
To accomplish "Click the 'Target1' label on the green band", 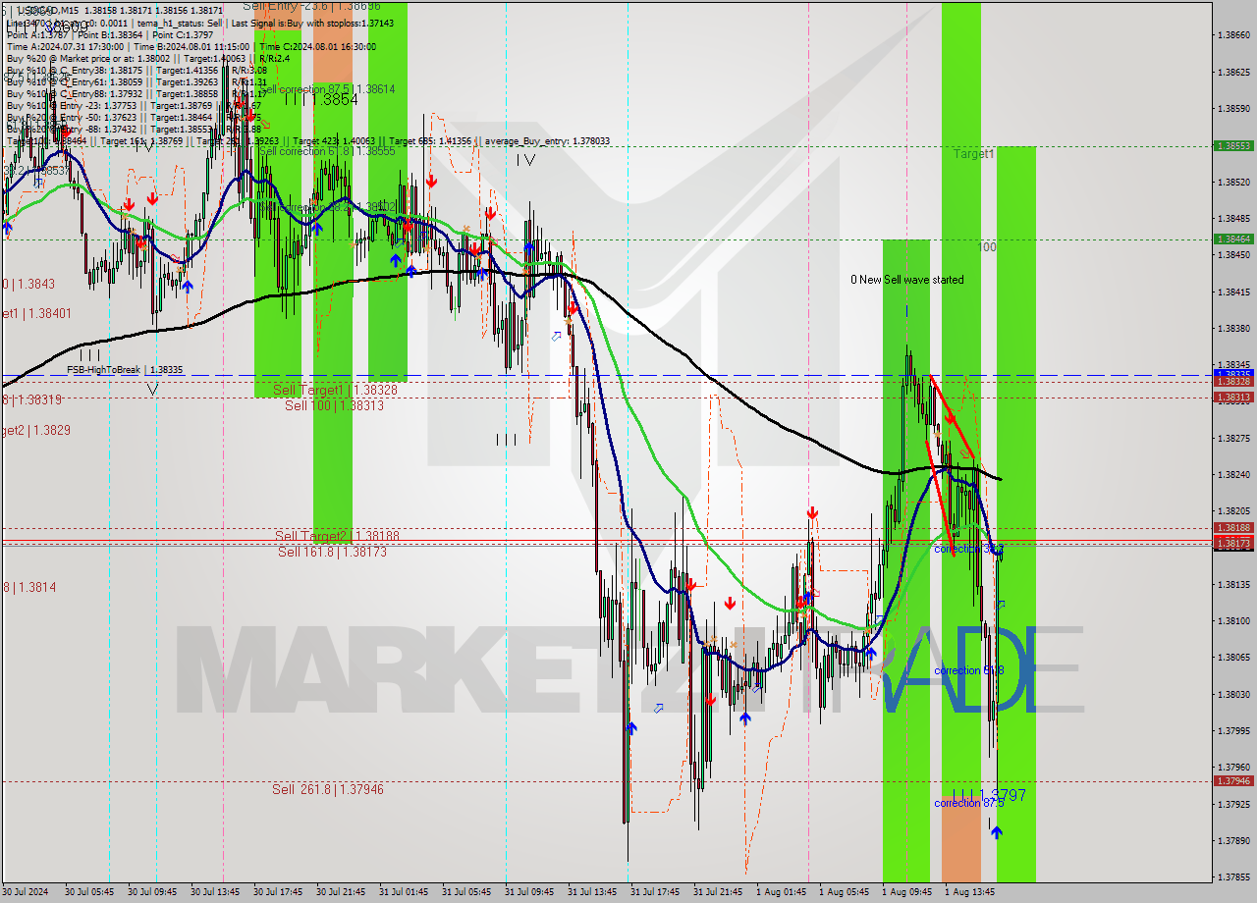I will point(974,154).
